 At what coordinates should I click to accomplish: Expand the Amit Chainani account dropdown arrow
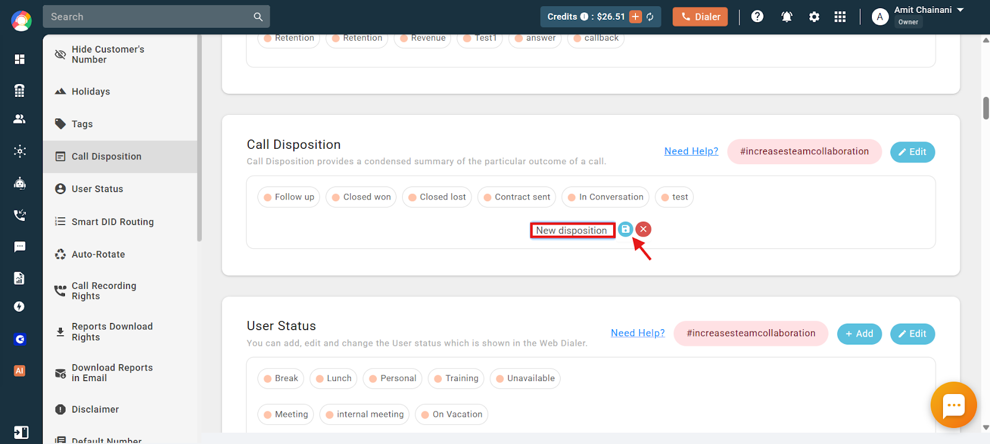tap(960, 10)
